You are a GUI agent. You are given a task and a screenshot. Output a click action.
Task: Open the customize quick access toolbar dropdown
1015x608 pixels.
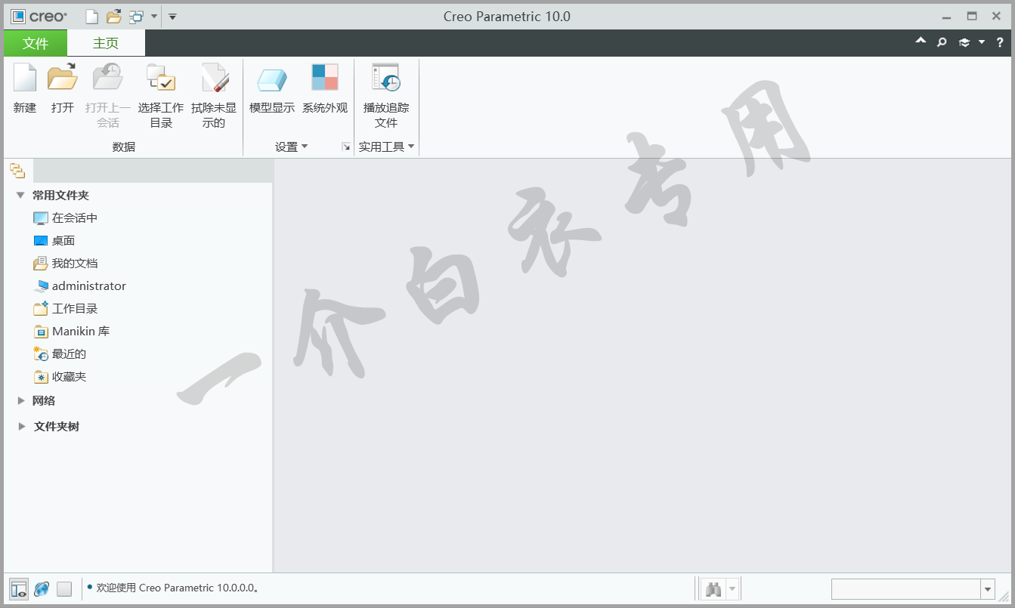click(172, 17)
